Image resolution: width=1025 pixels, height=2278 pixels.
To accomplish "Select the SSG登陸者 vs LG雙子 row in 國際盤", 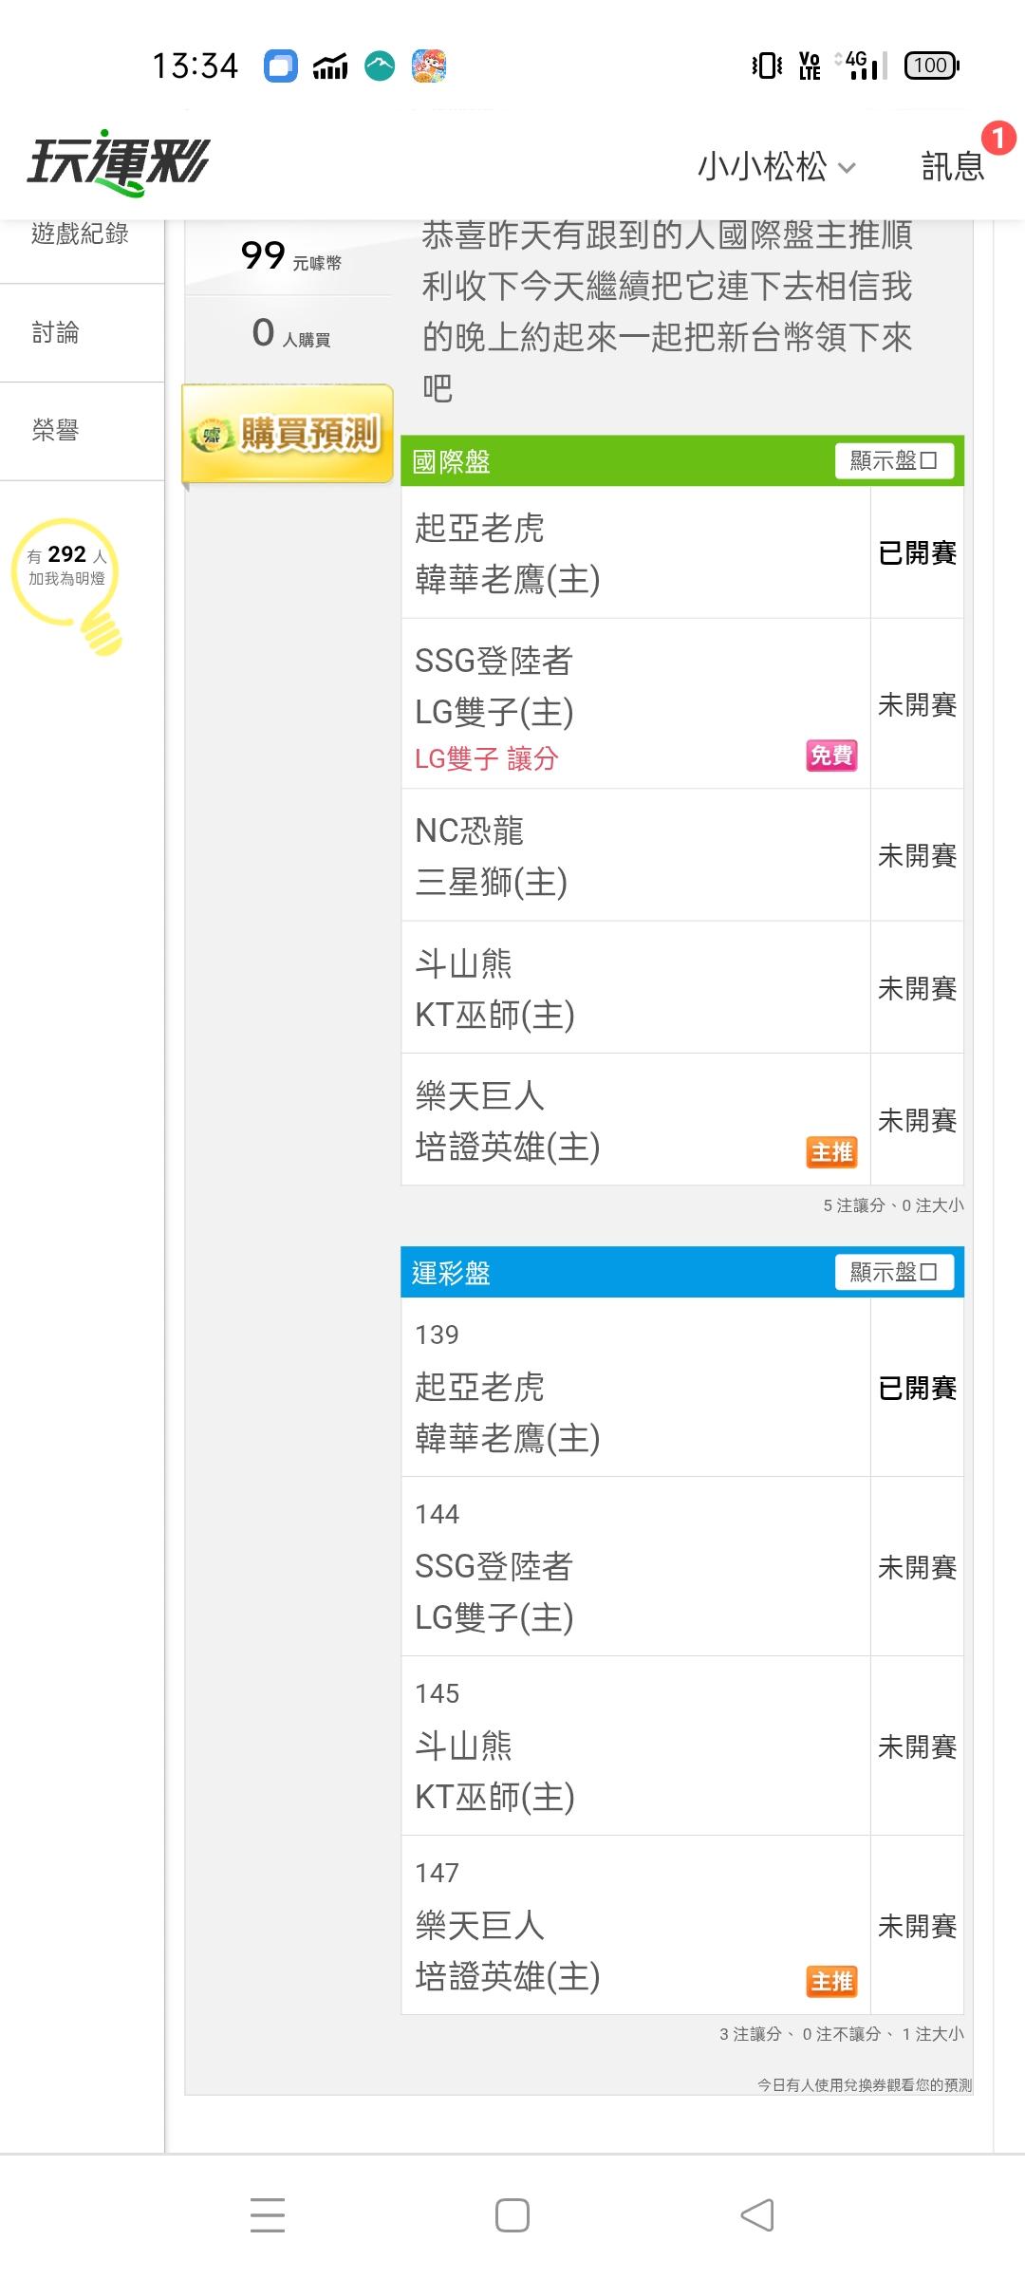I will [x=634, y=703].
